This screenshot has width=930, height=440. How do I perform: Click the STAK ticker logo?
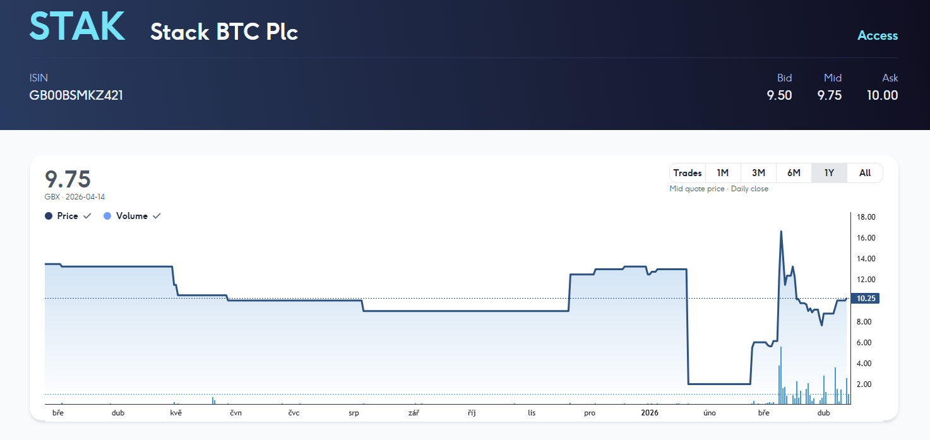77,27
